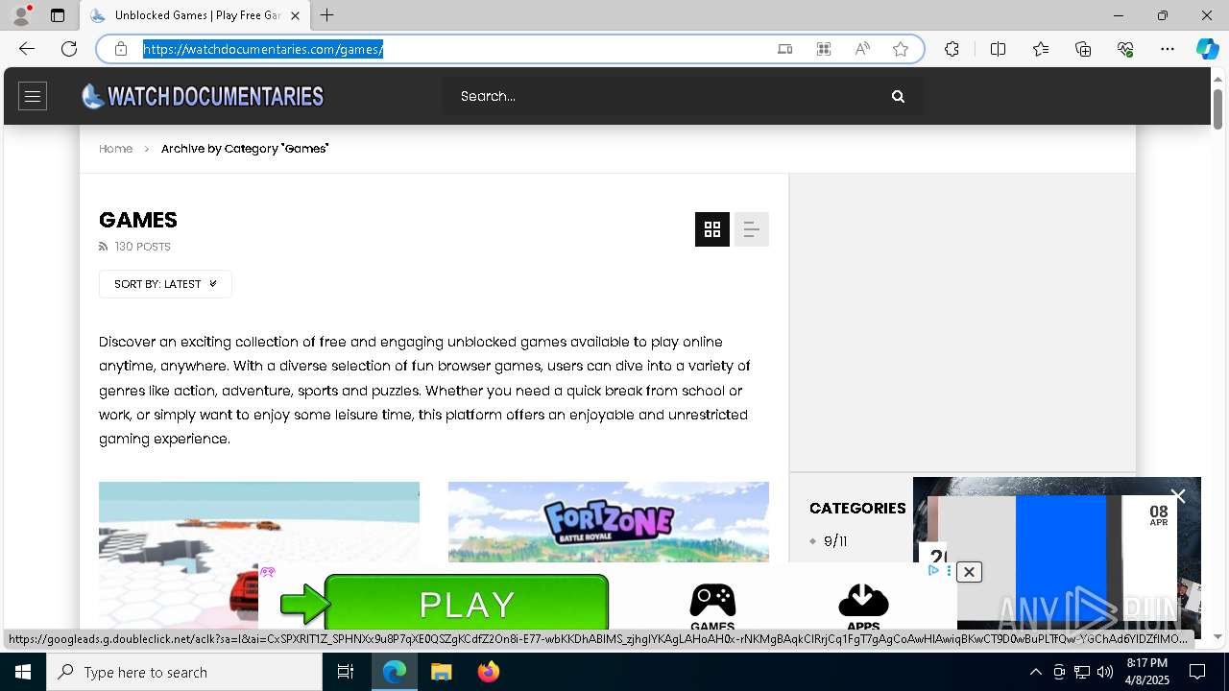This screenshot has height=691, width=1229.
Task: Open the FortZone game thumbnail
Action: [x=609, y=521]
